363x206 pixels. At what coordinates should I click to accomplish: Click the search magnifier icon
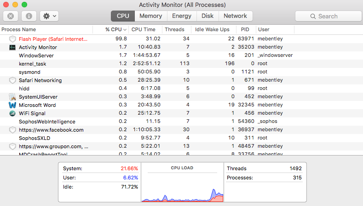tap(313, 16)
